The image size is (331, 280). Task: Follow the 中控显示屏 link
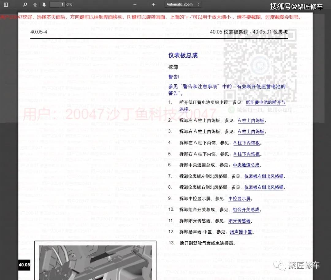click(240, 199)
